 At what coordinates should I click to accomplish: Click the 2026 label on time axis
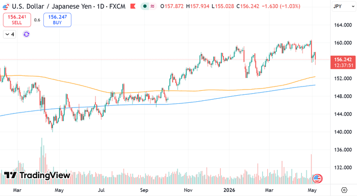click(229, 190)
